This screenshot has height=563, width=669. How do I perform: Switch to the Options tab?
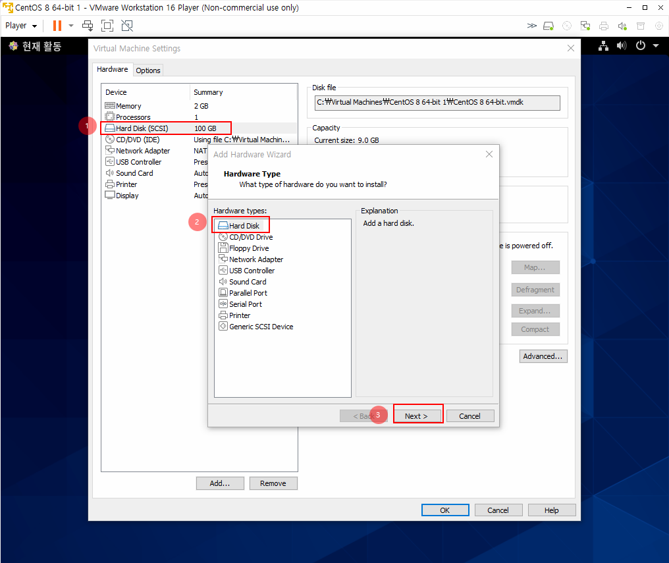click(x=148, y=70)
